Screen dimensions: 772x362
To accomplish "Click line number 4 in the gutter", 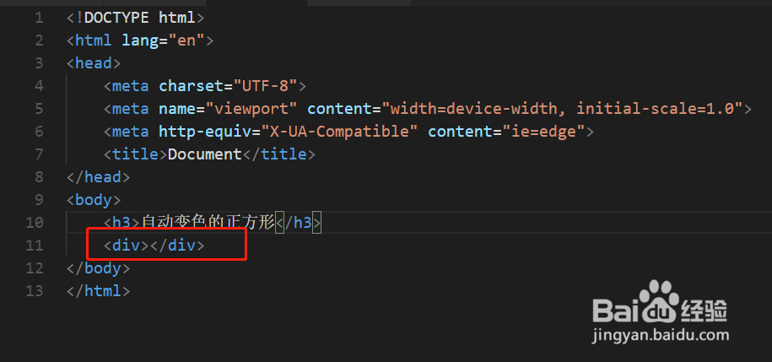I will pyautogui.click(x=39, y=86).
